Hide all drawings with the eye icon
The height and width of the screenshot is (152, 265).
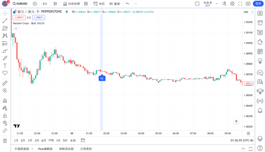pyautogui.click(x=5, y=123)
